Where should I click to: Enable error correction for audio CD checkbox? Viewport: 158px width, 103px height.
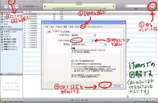pos(72,67)
